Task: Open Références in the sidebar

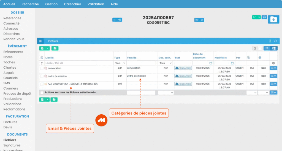Action: pyautogui.click(x=12, y=18)
